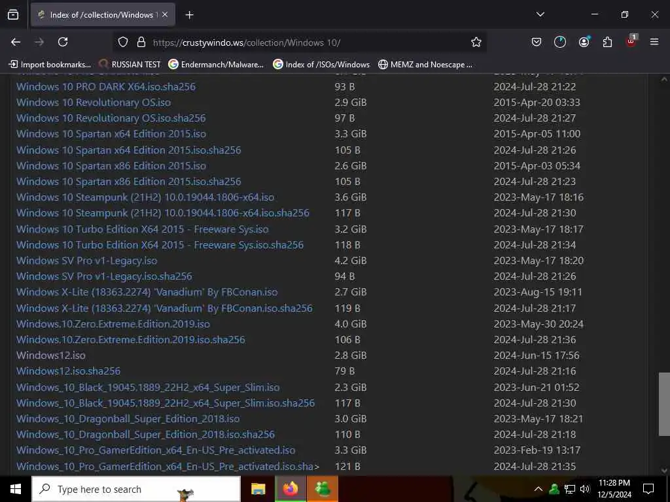Image resolution: width=670 pixels, height=502 pixels.
Task: Open Windows_10_Black Super_Slim.iso.sha256 link
Action: (x=166, y=403)
